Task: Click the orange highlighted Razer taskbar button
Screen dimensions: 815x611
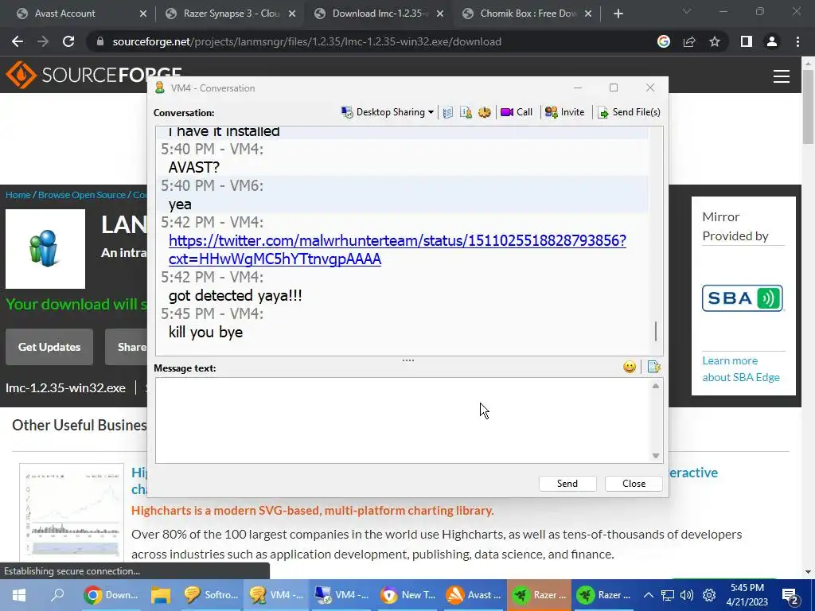Action: pyautogui.click(x=539, y=595)
